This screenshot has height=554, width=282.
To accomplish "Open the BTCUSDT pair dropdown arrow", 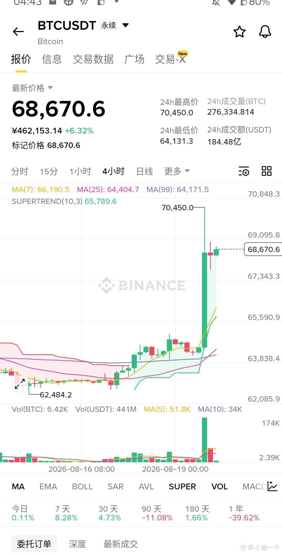I will point(126,25).
